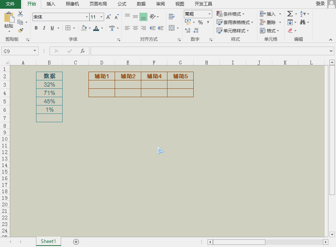This screenshot has height=247, width=336.
Task: Click 登录 sign in link
Action: coord(320,4)
